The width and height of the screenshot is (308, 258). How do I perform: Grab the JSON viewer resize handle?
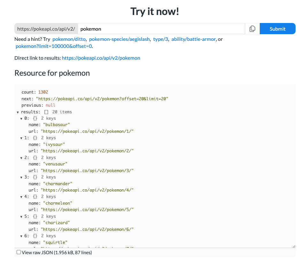(x=294, y=246)
